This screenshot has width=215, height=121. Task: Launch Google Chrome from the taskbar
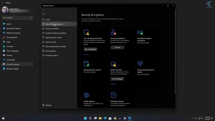(115, 118)
